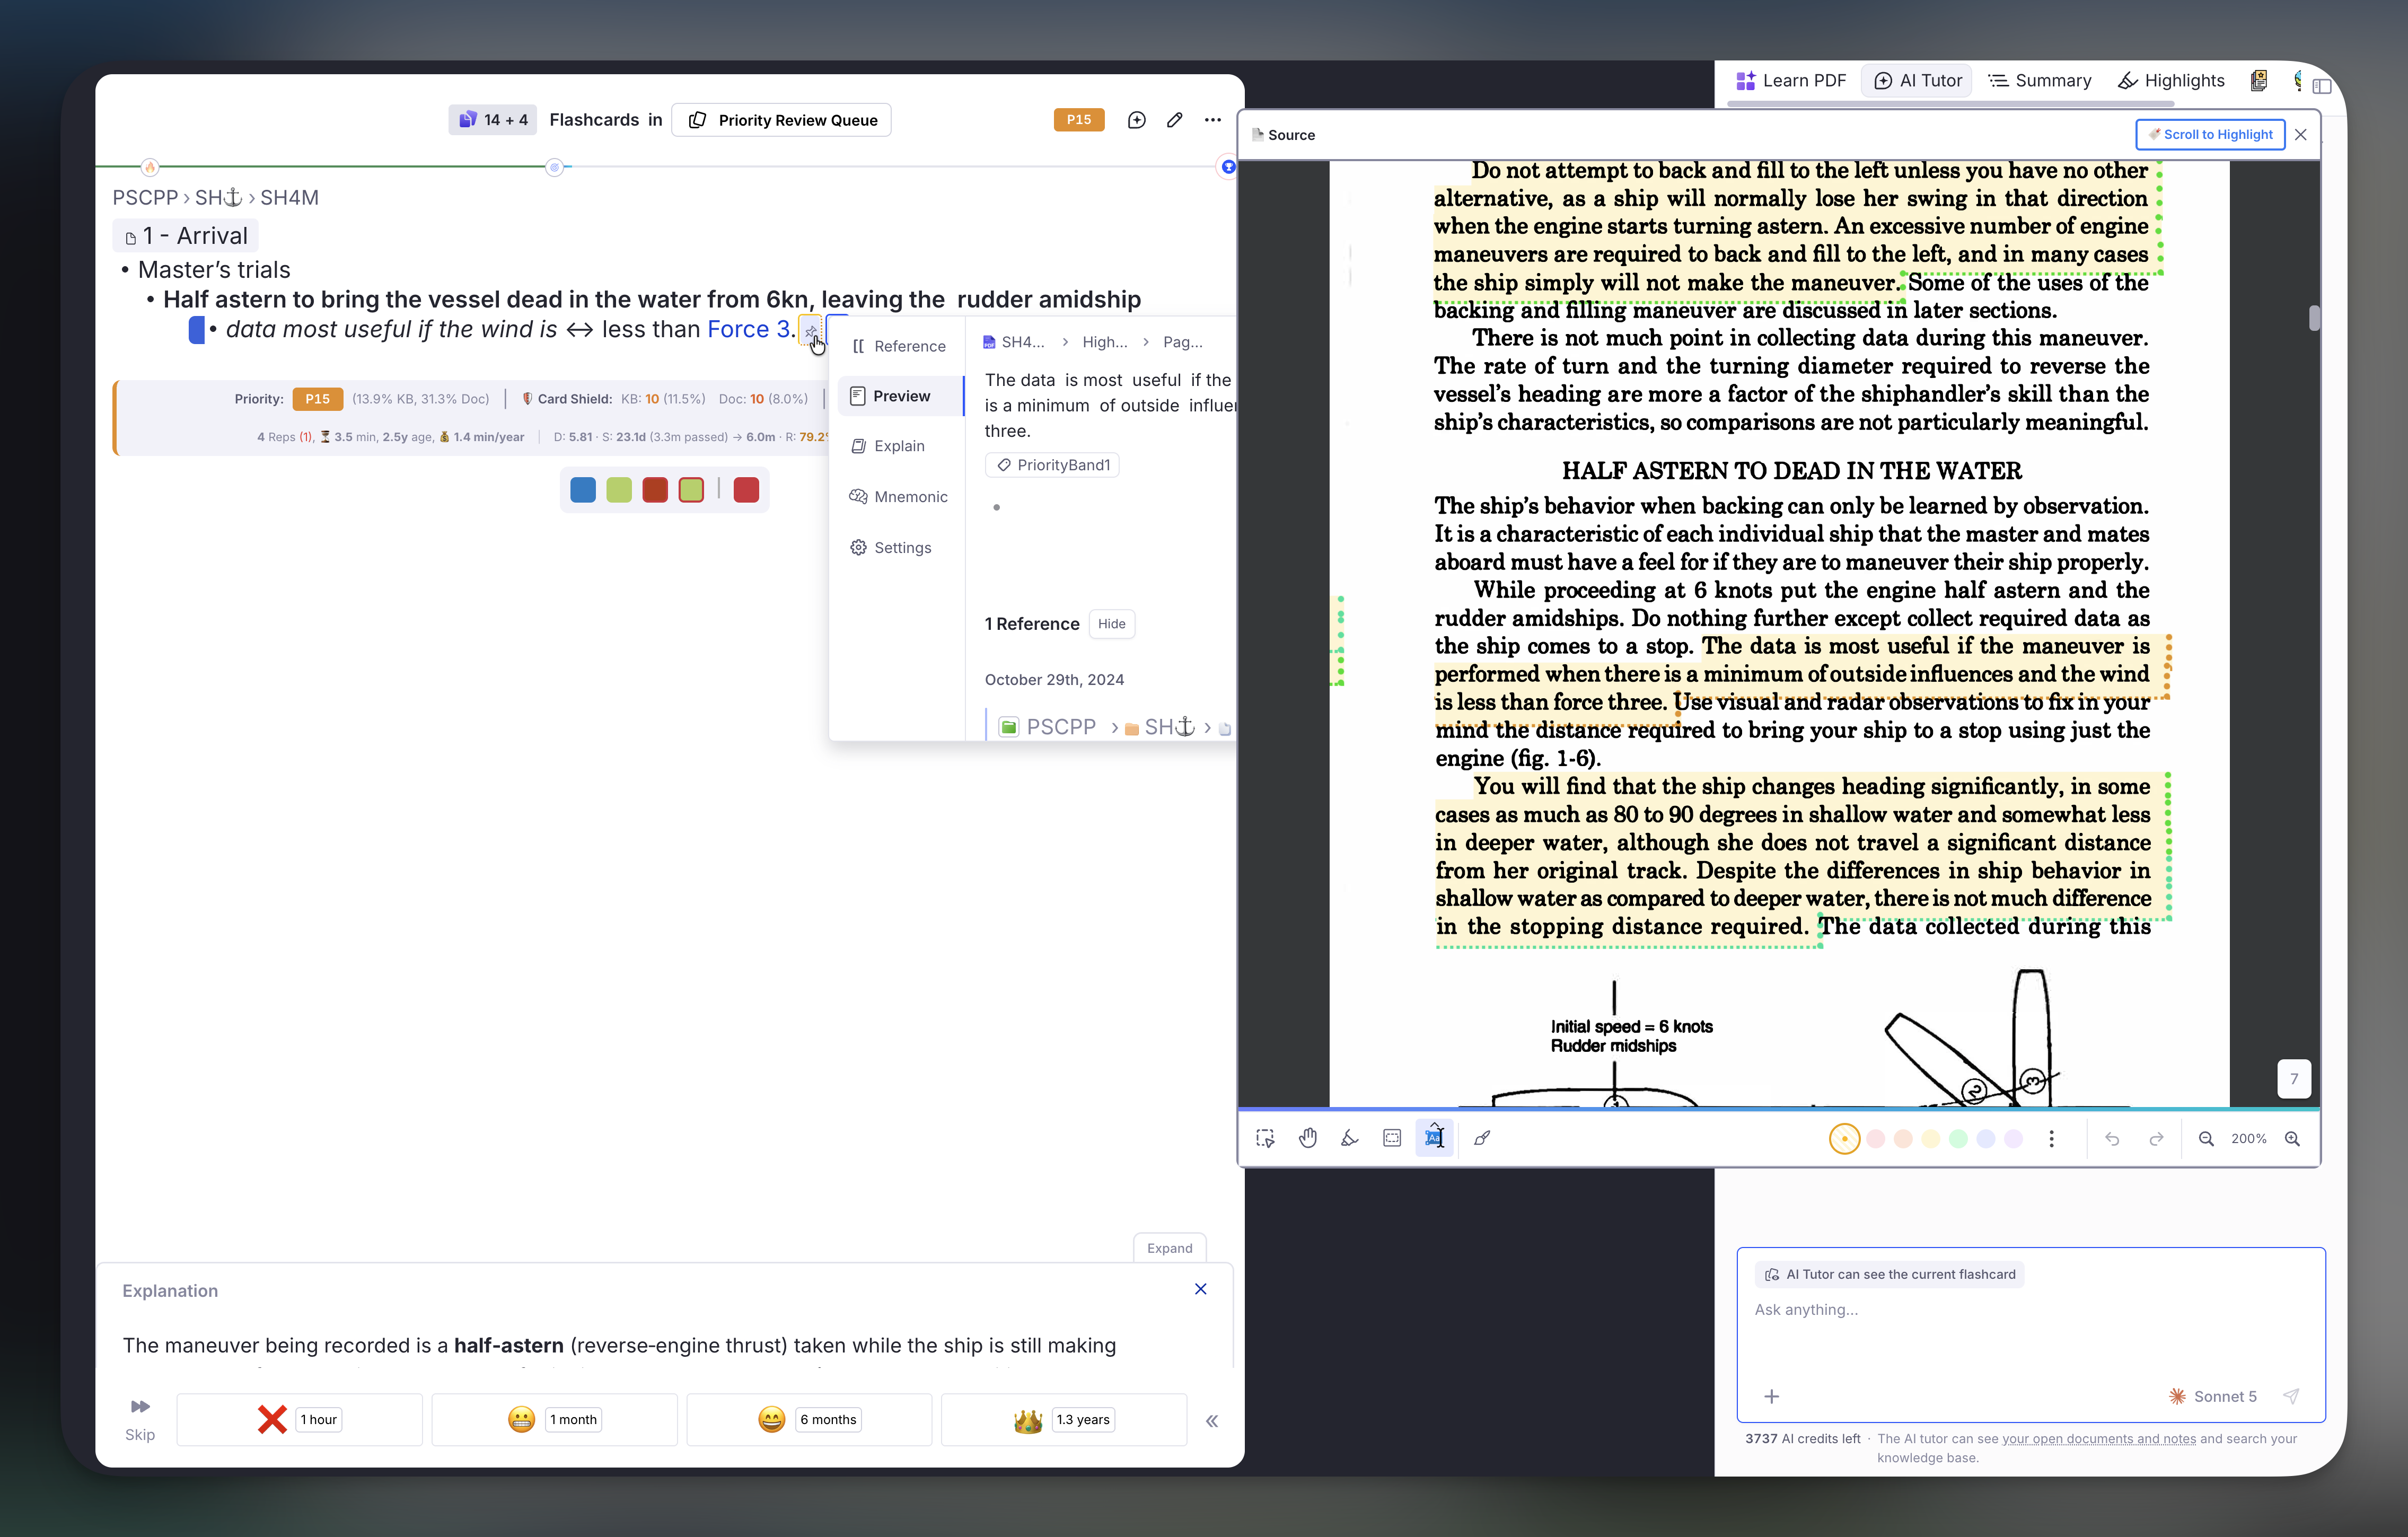Screen dimensions: 2408x1537
Task: Rate card as failed, 1 hour
Action: [x=299, y=1419]
